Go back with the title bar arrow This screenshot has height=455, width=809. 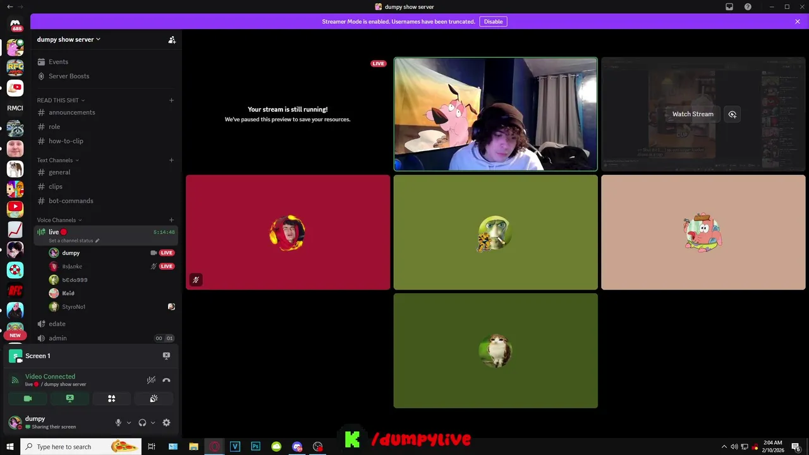tap(9, 7)
